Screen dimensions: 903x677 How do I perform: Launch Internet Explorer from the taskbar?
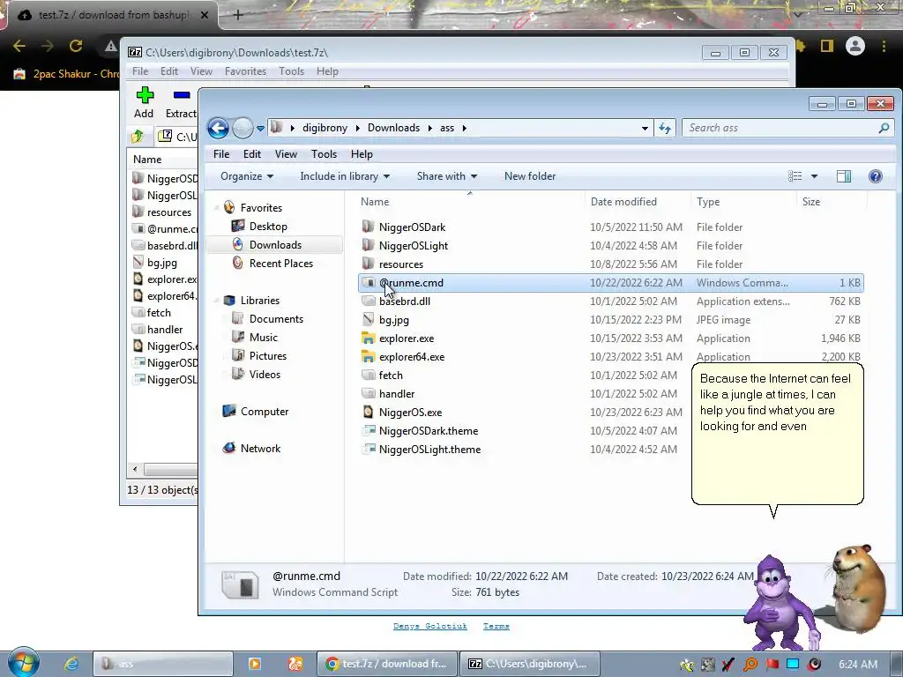[x=71, y=664]
